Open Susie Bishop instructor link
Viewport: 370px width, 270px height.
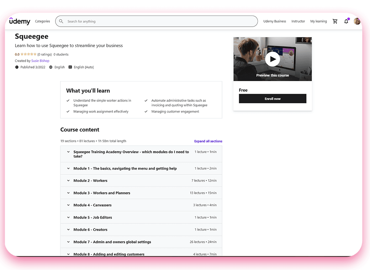point(40,61)
